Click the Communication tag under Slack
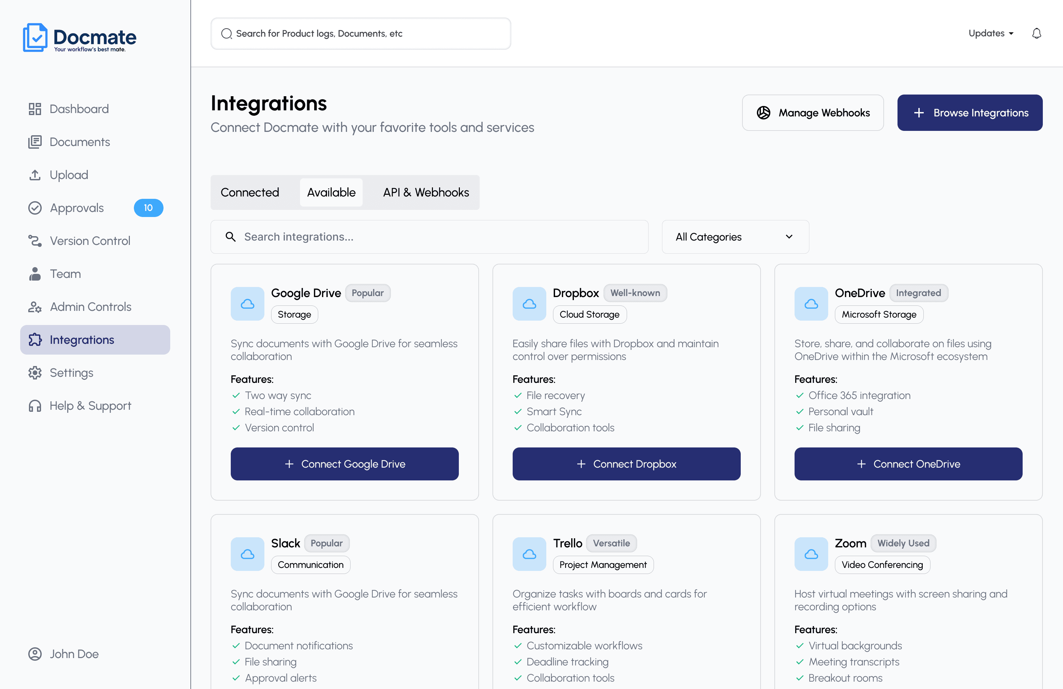 coord(310,565)
